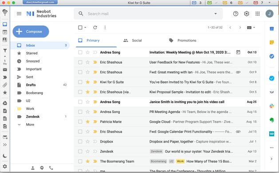Open Hangouts chat bubble icon at bottom

pyautogui.click(x=42, y=168)
